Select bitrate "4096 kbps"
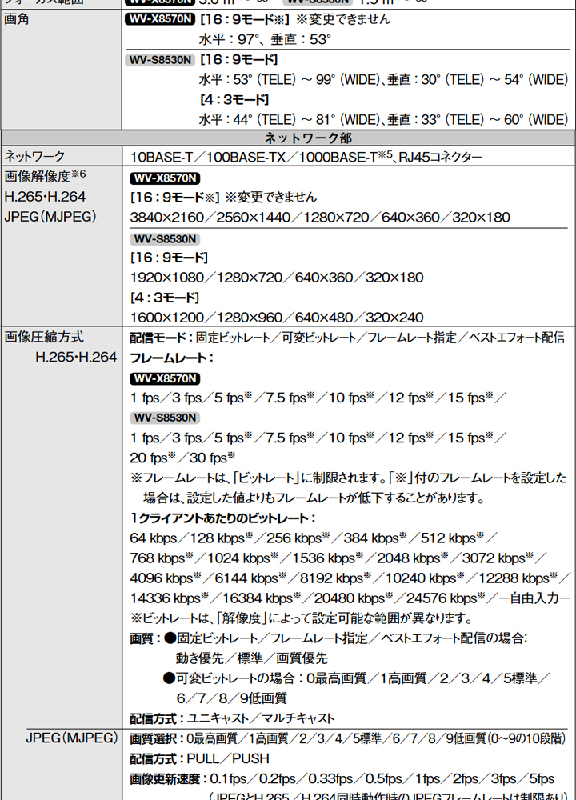 tap(162, 578)
